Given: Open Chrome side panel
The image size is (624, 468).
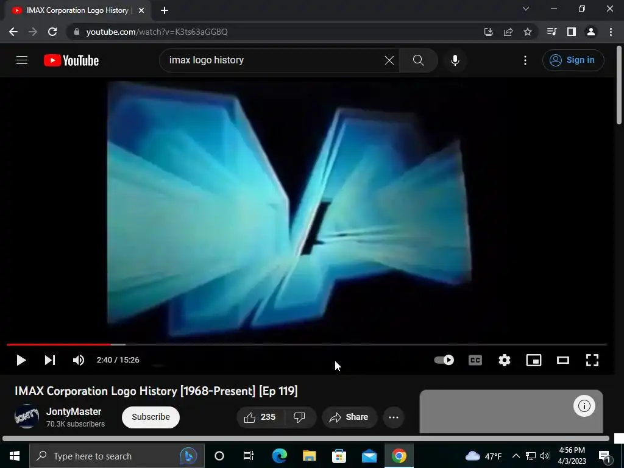Looking at the screenshot, I should coord(572,32).
